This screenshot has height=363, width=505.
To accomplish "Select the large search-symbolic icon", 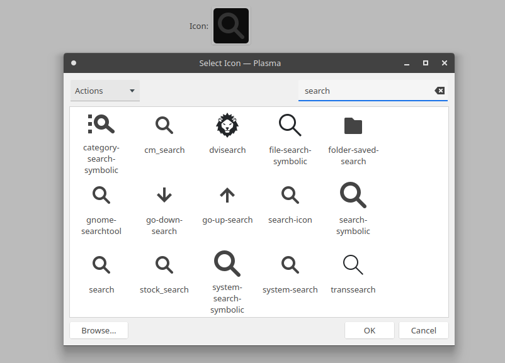I will point(353,195).
